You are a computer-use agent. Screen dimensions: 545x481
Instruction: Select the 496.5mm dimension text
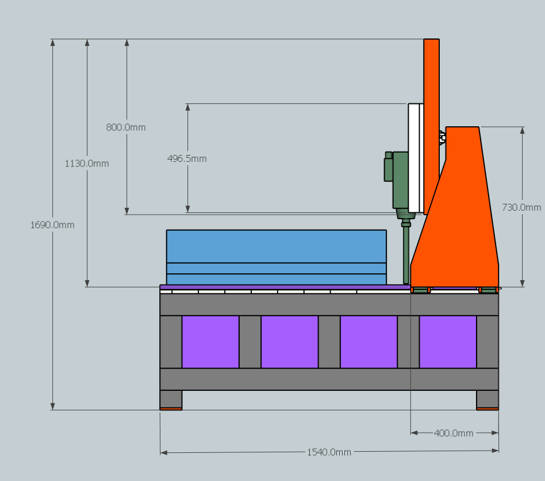pos(187,158)
